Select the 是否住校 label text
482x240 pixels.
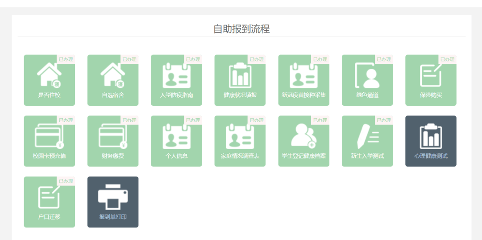(x=49, y=95)
